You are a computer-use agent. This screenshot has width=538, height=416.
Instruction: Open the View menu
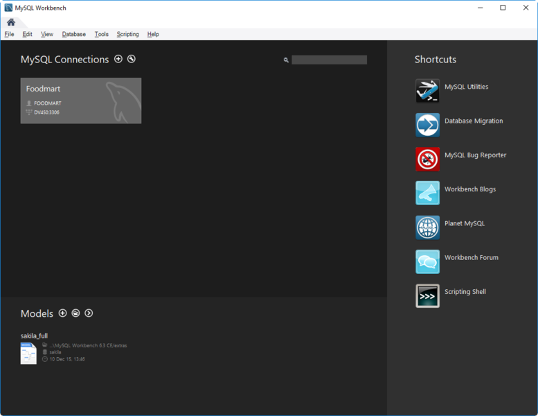(47, 34)
